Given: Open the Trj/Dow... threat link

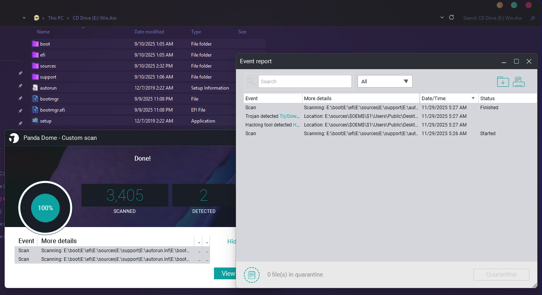Looking at the screenshot, I should pos(290,116).
